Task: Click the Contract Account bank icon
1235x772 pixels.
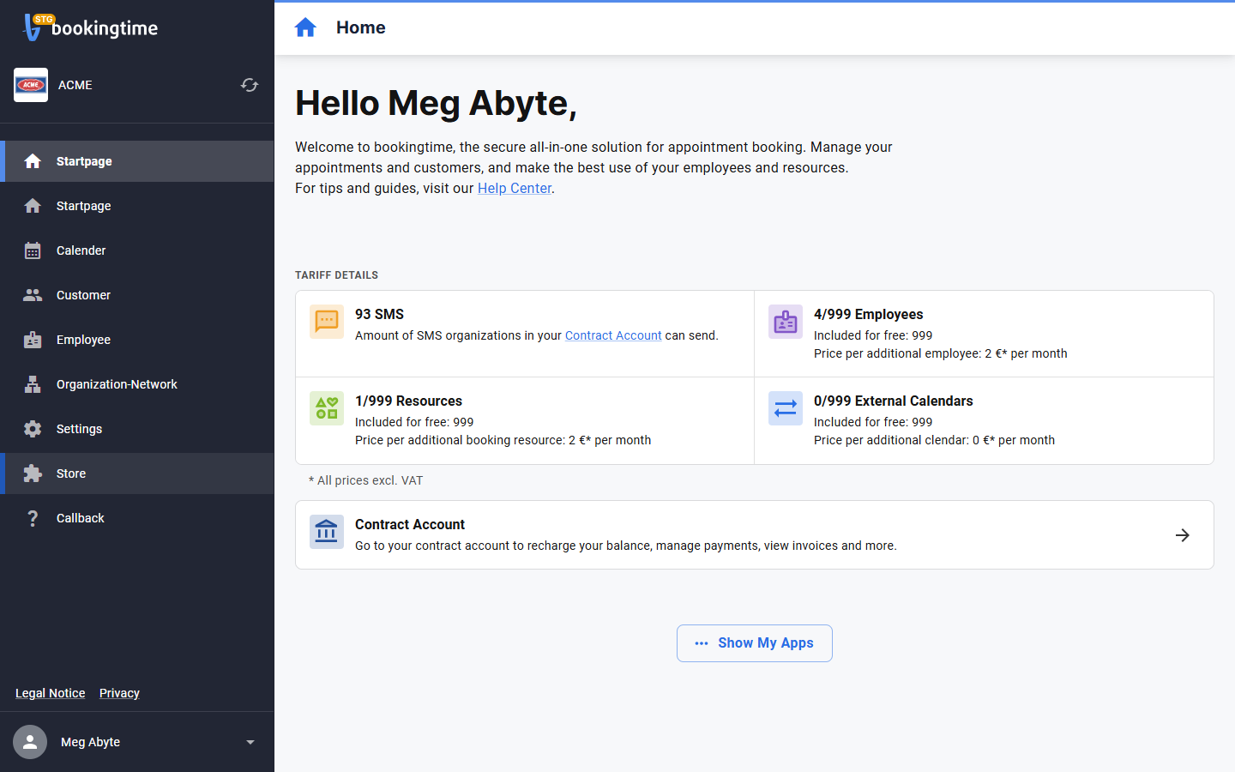Action: click(x=327, y=532)
